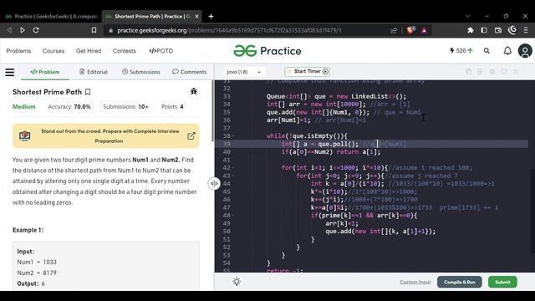Screen dimensions: 535x301
Task: Open the browser extensions puzzle icon
Action: click(471, 30)
